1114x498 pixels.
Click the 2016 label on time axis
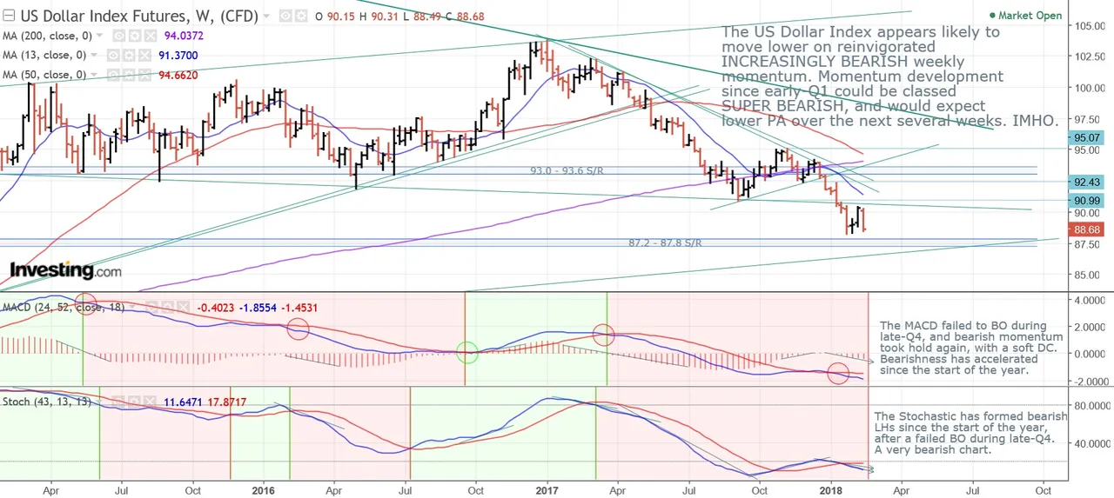point(263,489)
